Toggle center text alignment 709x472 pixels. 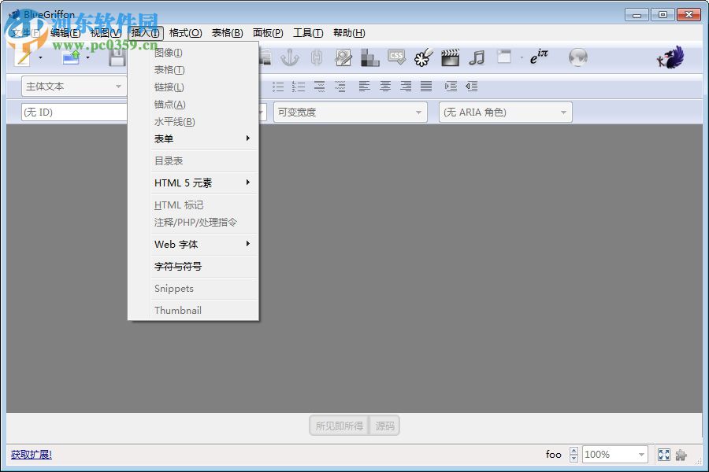coord(385,87)
